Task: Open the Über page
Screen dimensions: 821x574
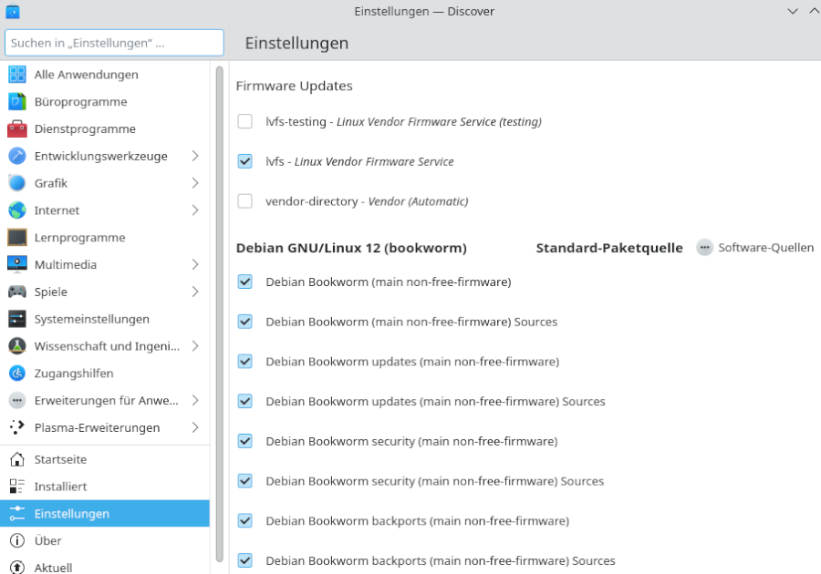Action: [x=105, y=541]
